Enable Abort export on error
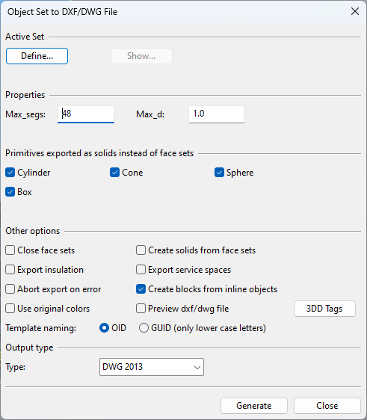367x420 pixels. click(x=10, y=289)
